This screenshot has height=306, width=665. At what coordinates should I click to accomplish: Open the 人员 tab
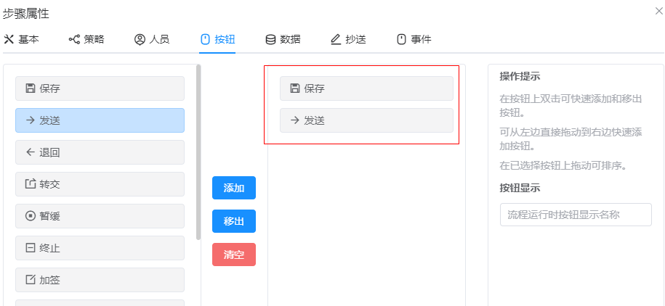coord(152,39)
